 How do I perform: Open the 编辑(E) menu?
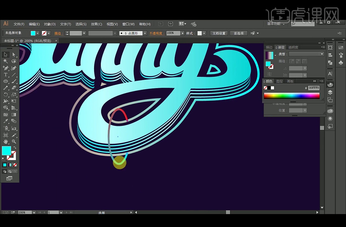tap(34, 24)
